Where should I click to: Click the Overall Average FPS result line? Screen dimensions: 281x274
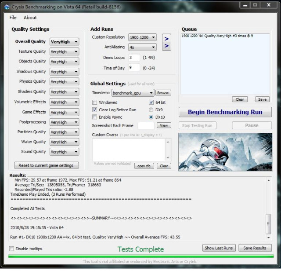[x=95, y=237]
